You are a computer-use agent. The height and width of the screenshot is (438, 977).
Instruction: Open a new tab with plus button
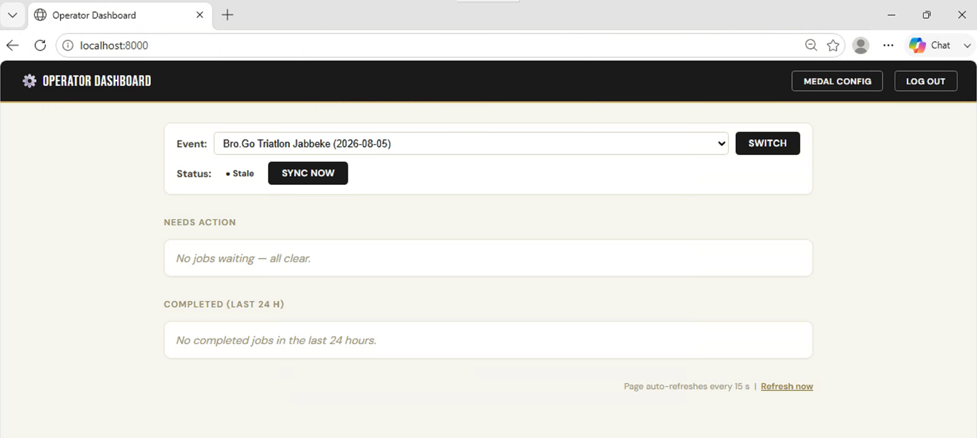(227, 15)
